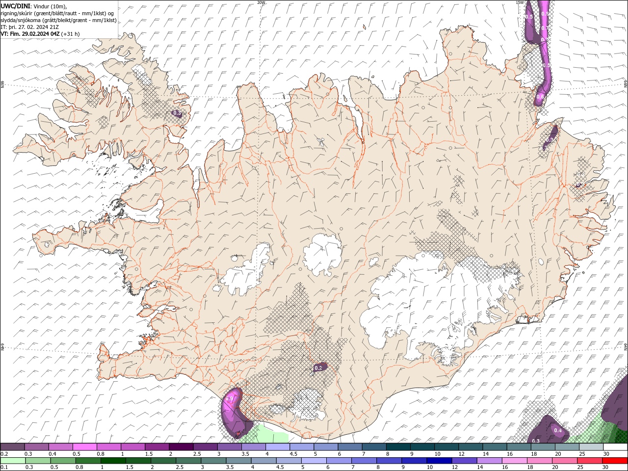
Task: Click the 'VT: Fim. 29.02.2024 04Z (+31 h)' line
Action: [40, 34]
